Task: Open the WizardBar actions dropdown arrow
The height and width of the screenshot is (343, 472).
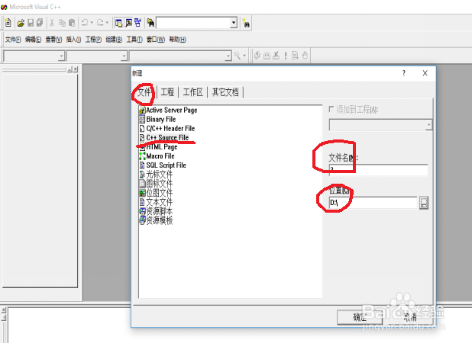Action: click(244, 56)
